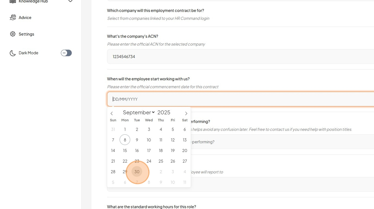Image resolution: width=374 pixels, height=209 pixels.
Task: Open the September month dropdown
Action: tap(139, 112)
